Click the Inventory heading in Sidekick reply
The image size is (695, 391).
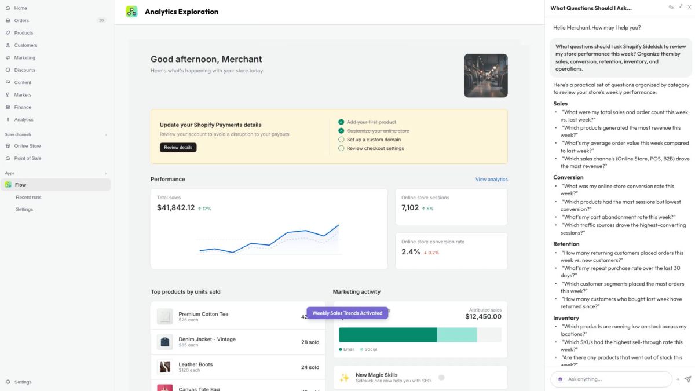(x=566, y=318)
